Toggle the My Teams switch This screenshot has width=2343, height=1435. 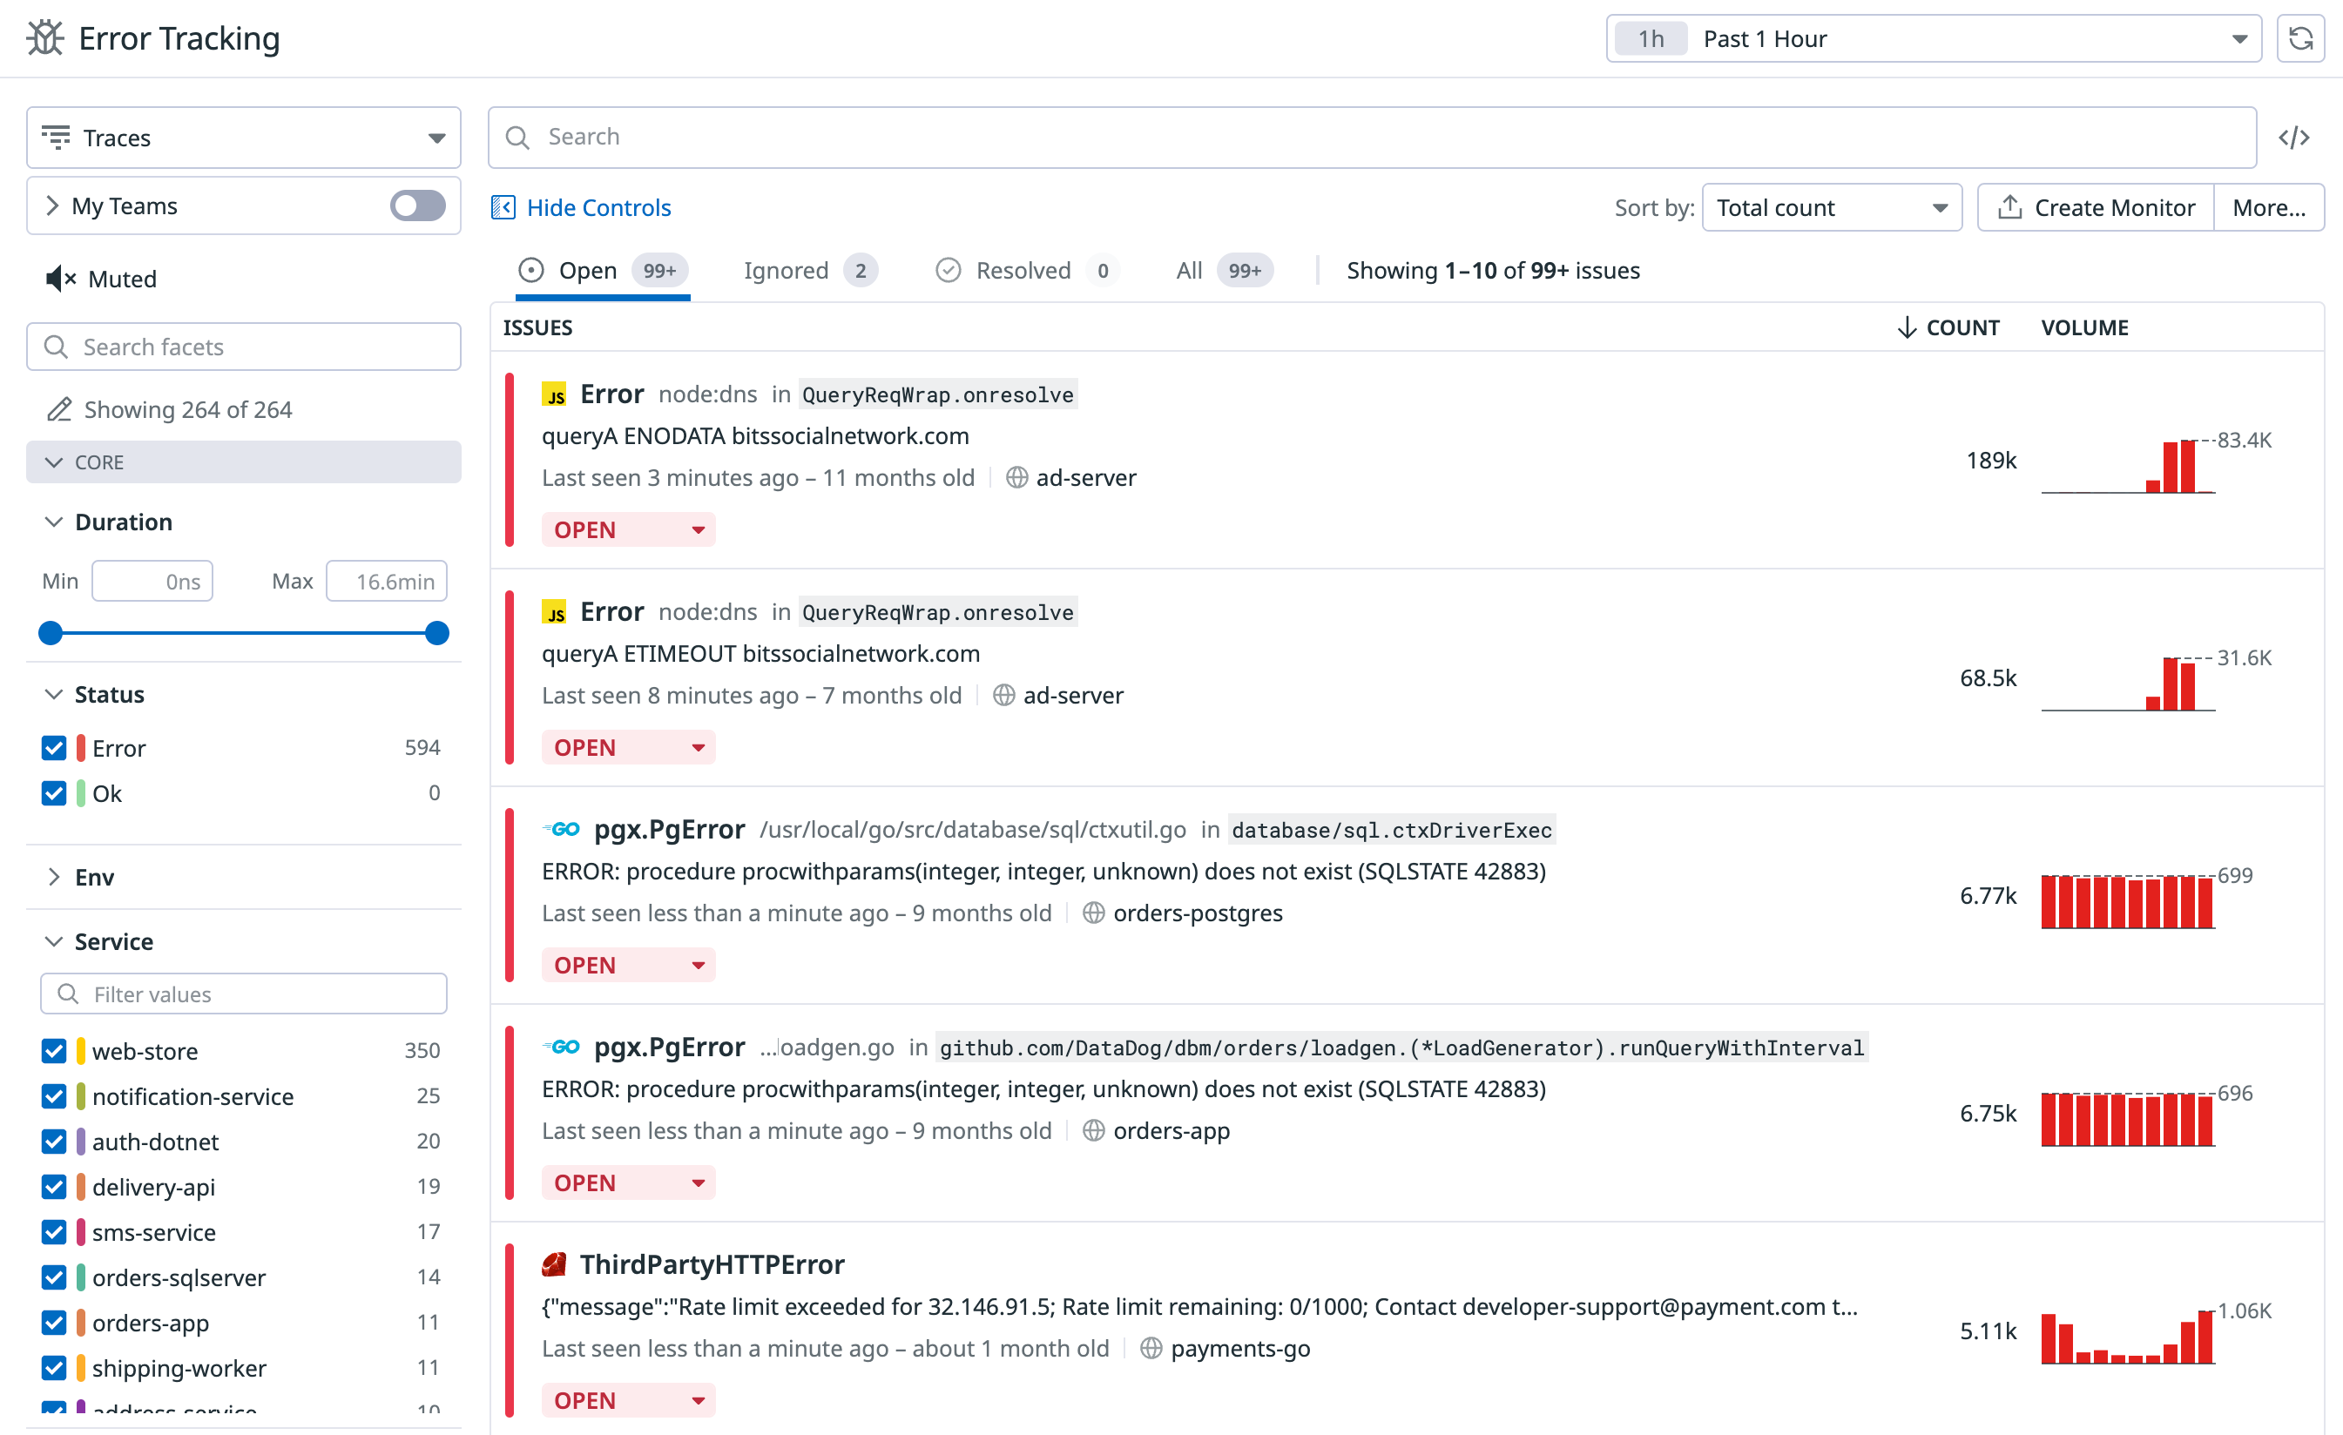coord(417,205)
